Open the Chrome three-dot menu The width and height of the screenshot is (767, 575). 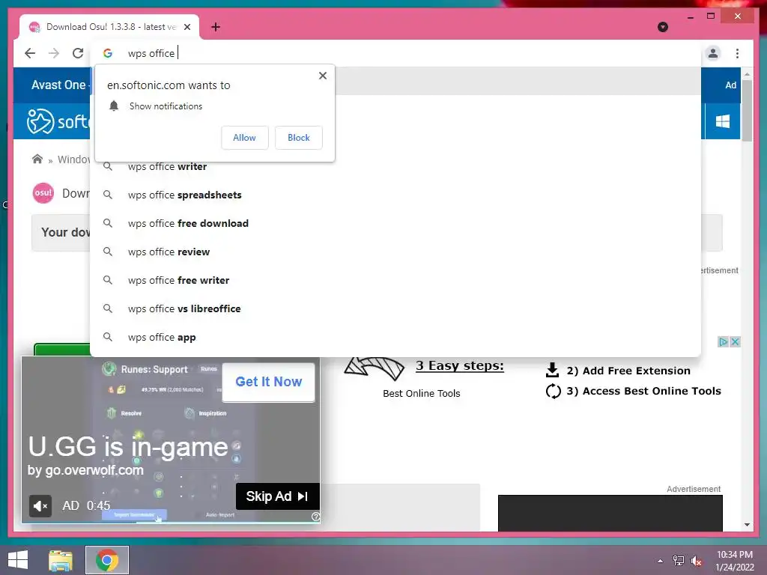click(x=737, y=53)
